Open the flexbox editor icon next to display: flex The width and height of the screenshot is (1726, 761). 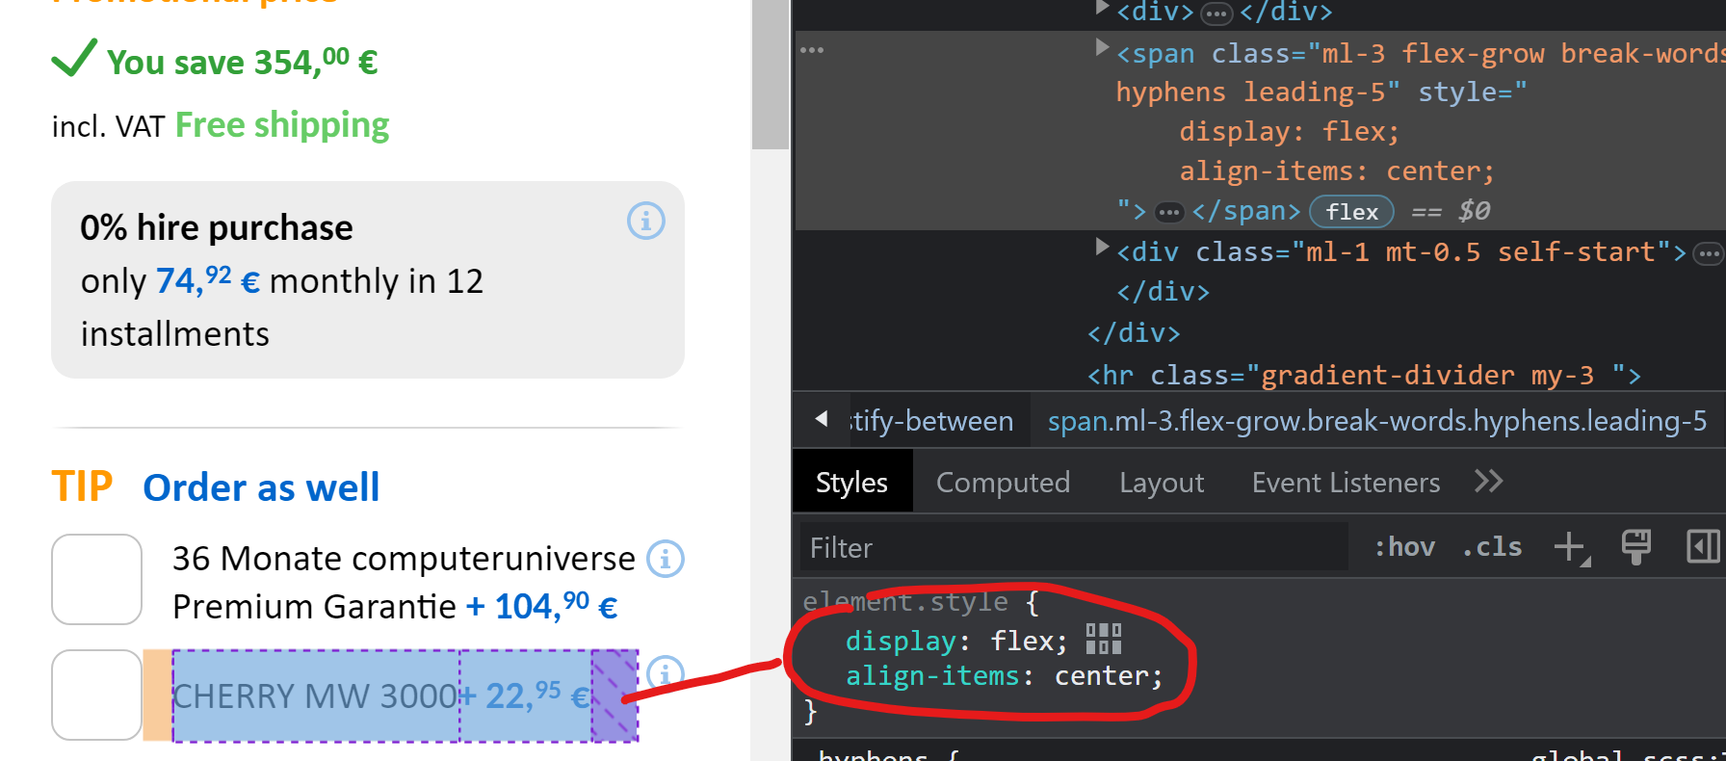point(1104,639)
